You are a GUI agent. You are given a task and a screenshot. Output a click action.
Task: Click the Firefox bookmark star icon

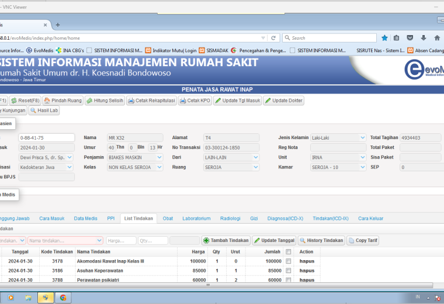[x=384, y=38]
